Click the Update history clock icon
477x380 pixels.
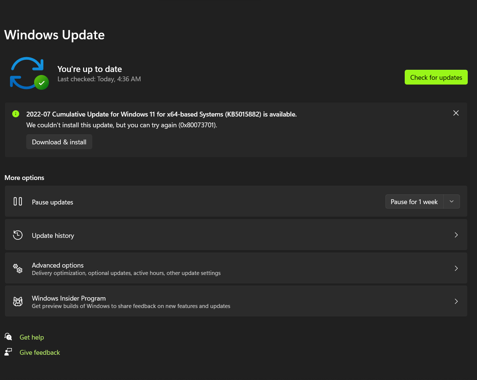coord(18,235)
